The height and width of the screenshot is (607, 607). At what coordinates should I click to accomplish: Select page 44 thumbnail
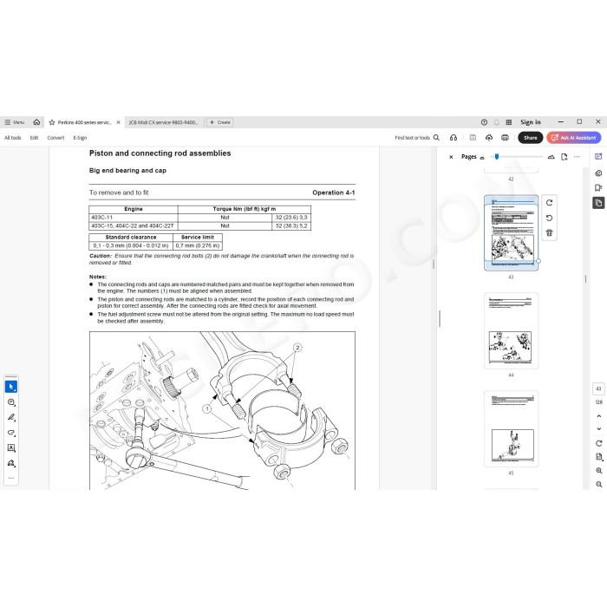511,331
